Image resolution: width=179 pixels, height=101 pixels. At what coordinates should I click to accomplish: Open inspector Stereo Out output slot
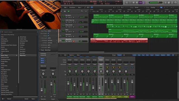(43, 66)
